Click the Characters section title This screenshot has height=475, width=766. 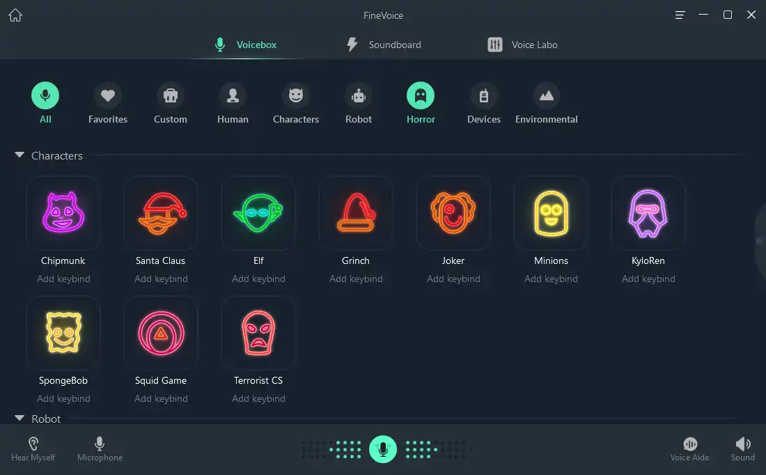tap(56, 155)
